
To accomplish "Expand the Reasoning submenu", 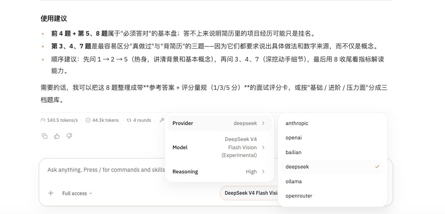I will (219, 172).
